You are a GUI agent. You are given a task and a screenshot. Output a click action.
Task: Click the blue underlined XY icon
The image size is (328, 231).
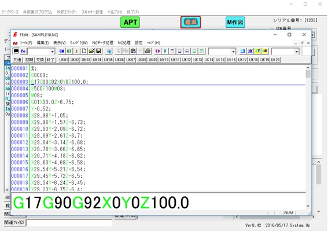point(243,51)
